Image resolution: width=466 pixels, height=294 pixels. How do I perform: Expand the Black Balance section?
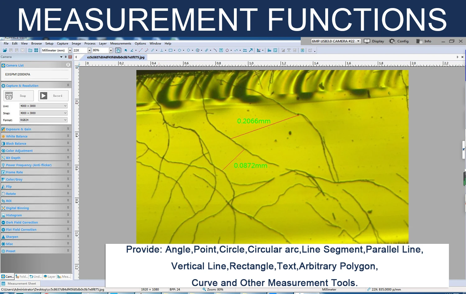pyautogui.click(x=36, y=143)
